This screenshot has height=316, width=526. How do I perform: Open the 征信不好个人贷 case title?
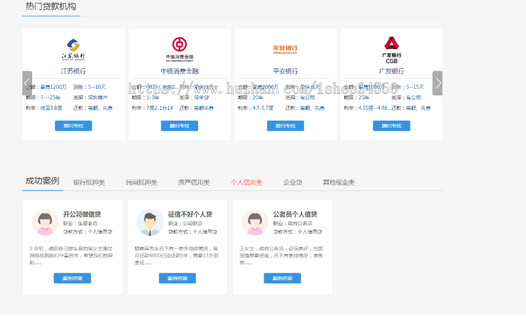tap(190, 214)
